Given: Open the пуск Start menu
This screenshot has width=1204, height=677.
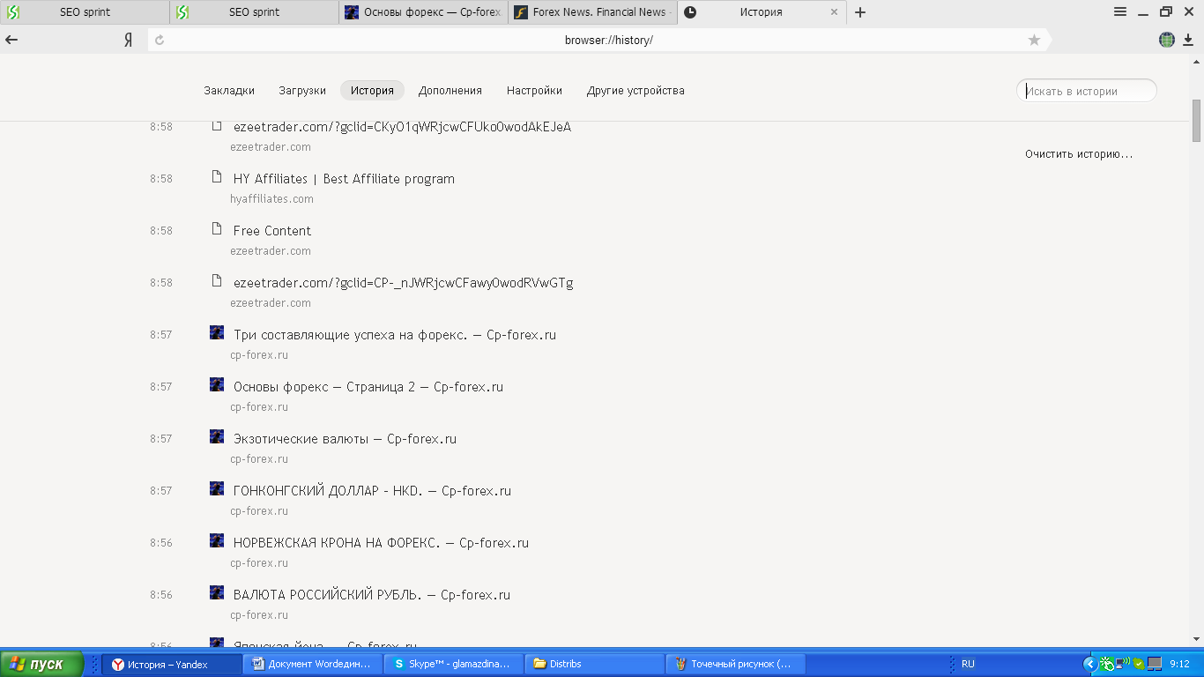Looking at the screenshot, I should pyautogui.click(x=42, y=664).
